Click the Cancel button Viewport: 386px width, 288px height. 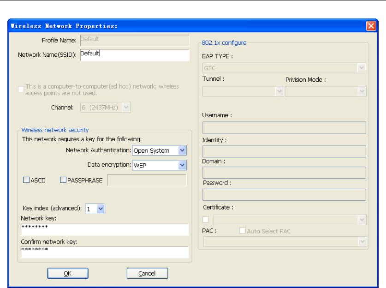point(147,274)
